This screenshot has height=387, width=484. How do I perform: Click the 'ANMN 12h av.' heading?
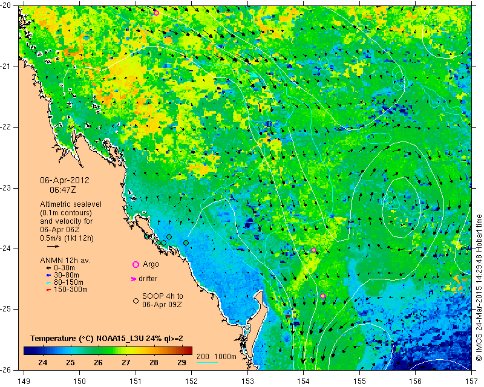pyautogui.click(x=65, y=261)
